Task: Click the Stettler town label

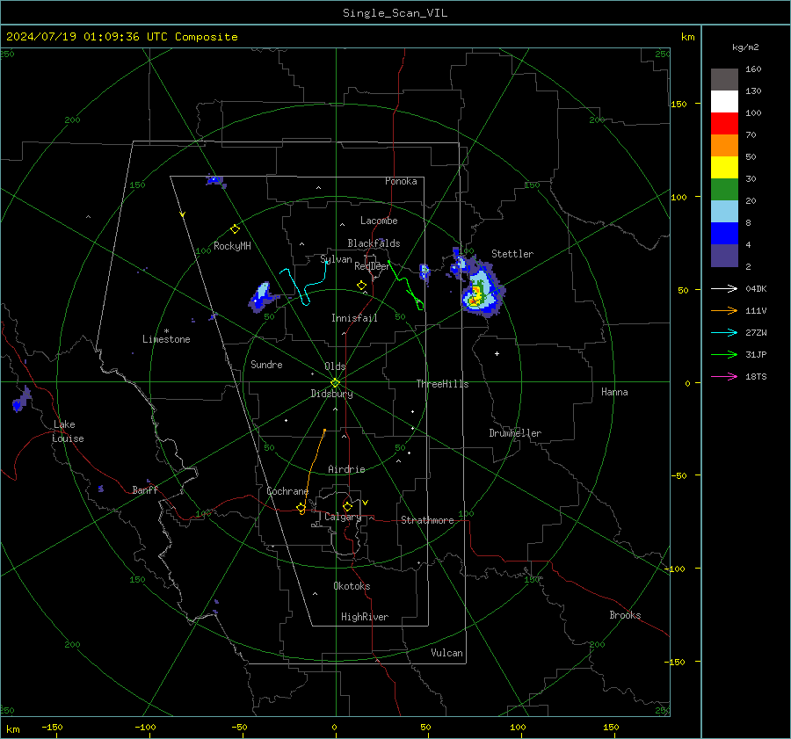Action: click(x=512, y=254)
